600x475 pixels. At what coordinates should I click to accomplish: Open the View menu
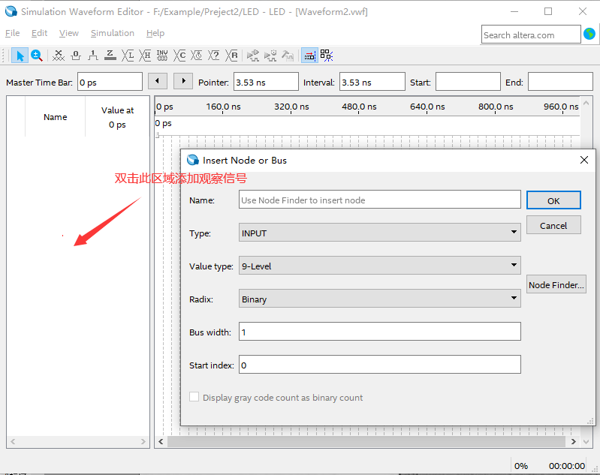coord(69,33)
